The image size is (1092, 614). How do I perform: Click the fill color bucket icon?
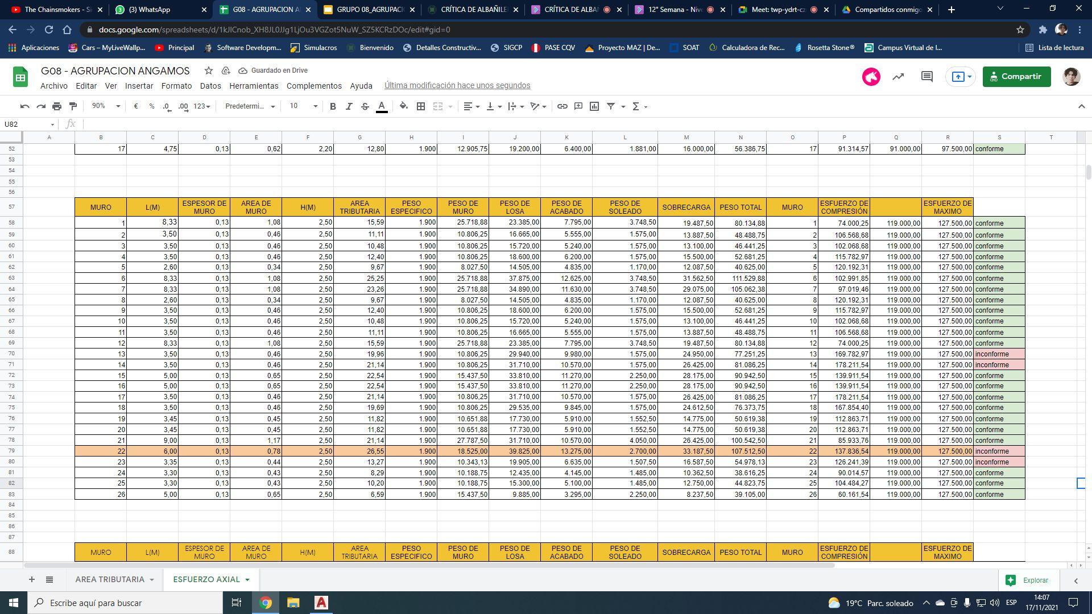pos(403,106)
